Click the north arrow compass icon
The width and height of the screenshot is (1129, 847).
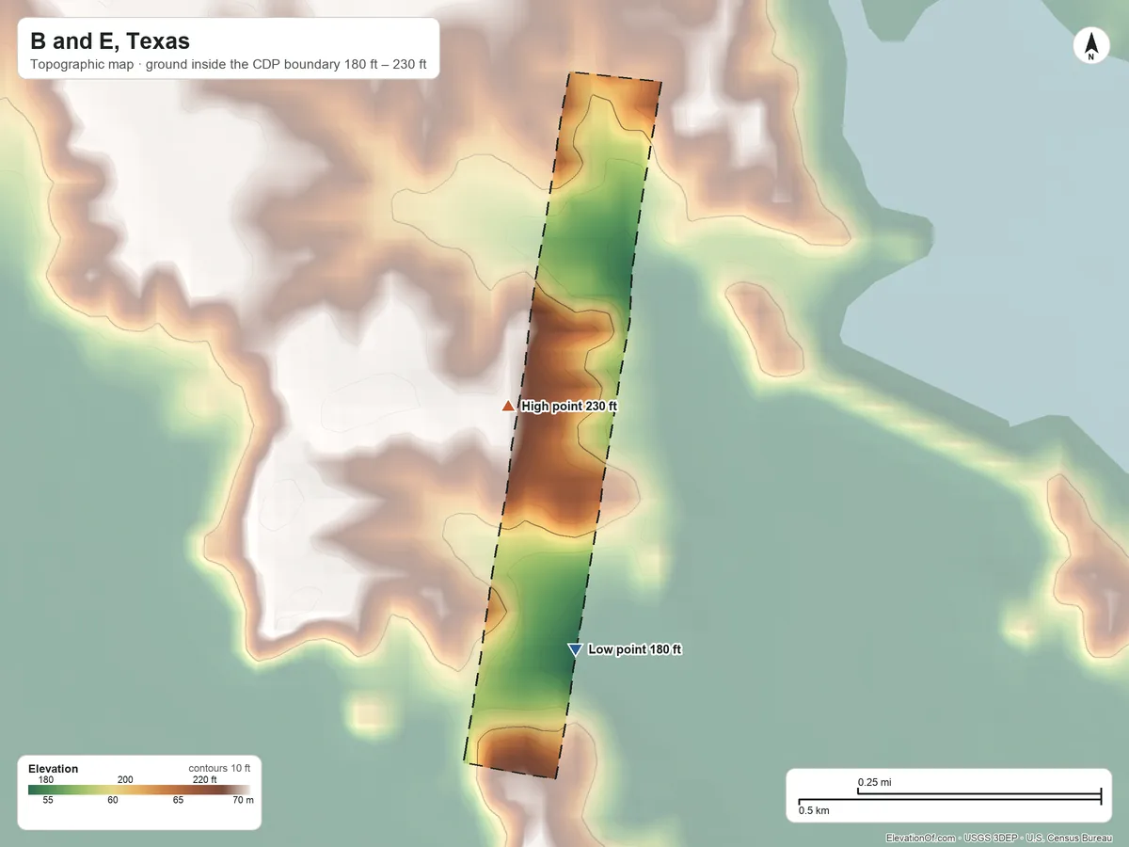[1090, 47]
